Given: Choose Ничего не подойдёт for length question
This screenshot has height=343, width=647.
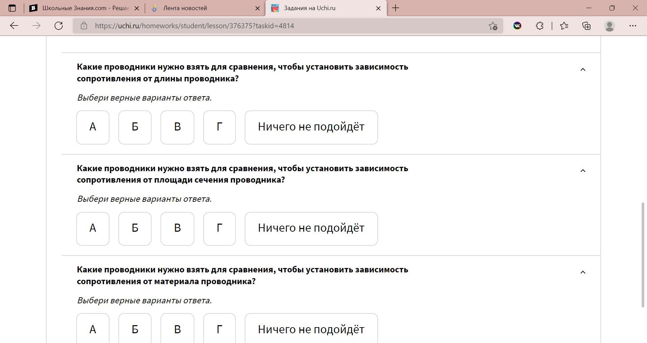Looking at the screenshot, I should [x=311, y=127].
